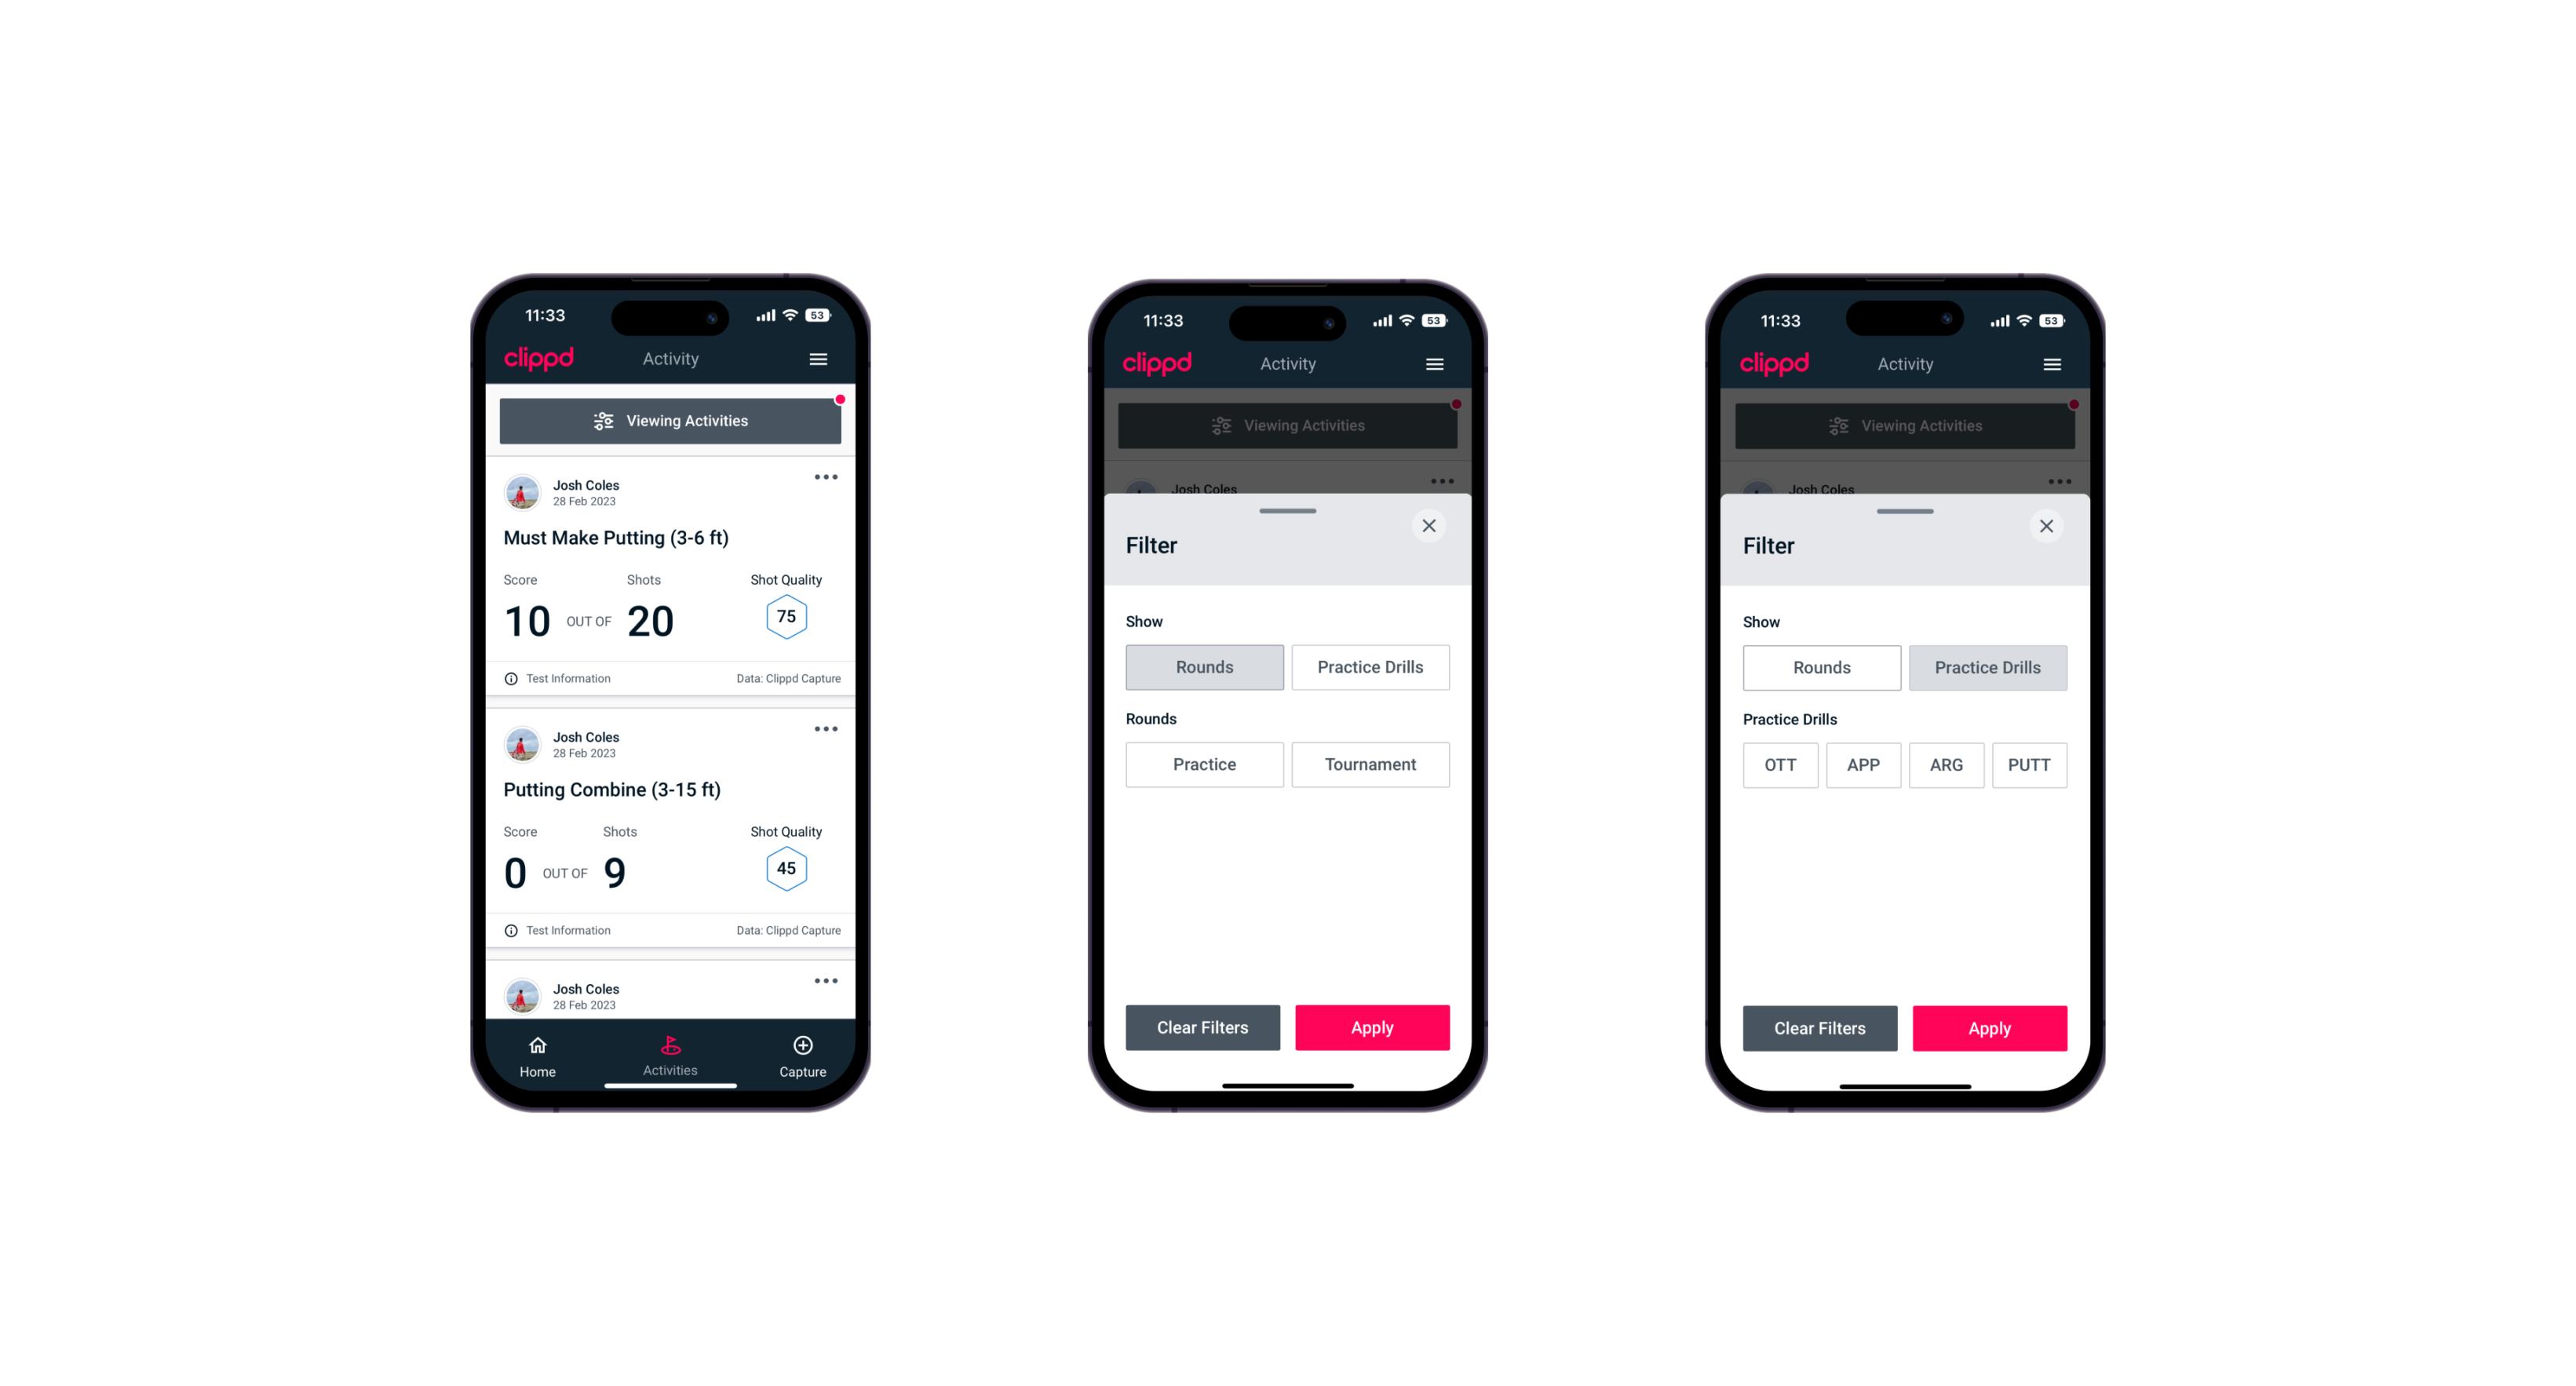Image resolution: width=2576 pixels, height=1386 pixels.
Task: Tap the Capture tab icon
Action: pyautogui.click(x=804, y=1048)
